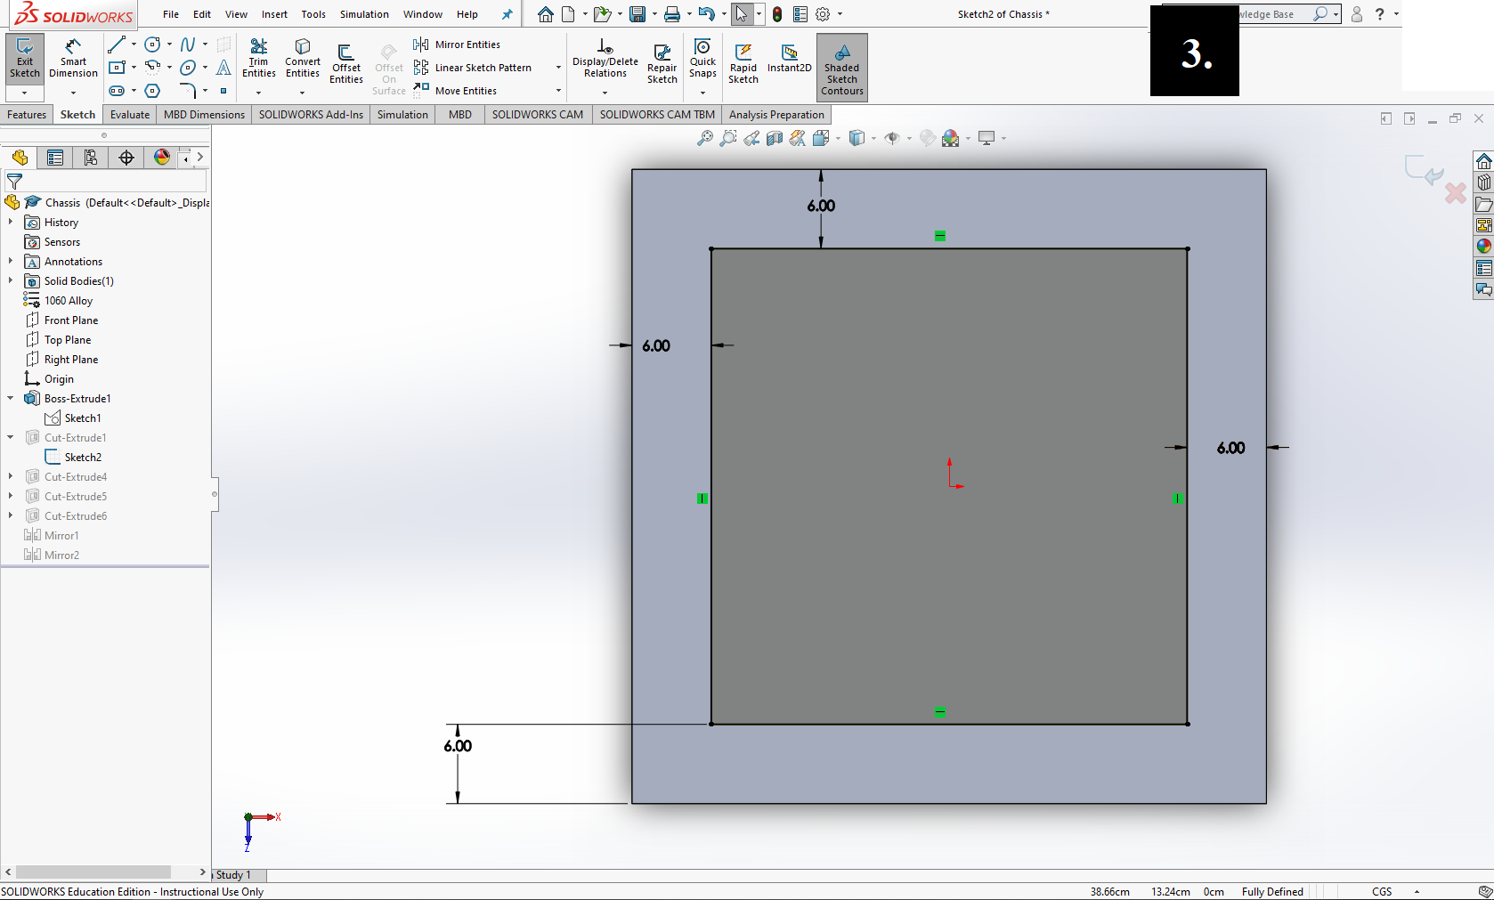Select the Sketch Fillet tool
This screenshot has width=1494, height=900.
point(188,90)
